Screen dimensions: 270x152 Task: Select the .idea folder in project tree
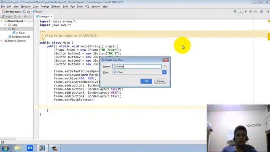13,25
